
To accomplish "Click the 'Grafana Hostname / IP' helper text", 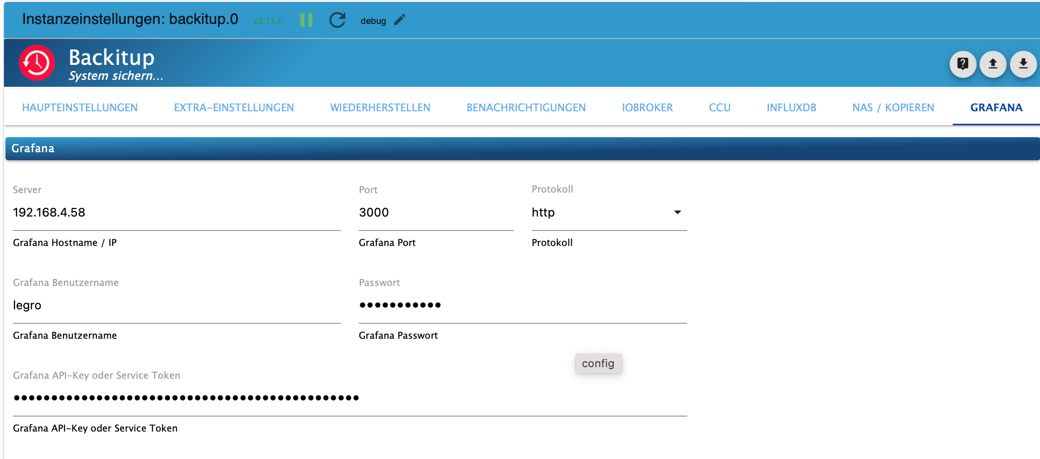I will (65, 243).
